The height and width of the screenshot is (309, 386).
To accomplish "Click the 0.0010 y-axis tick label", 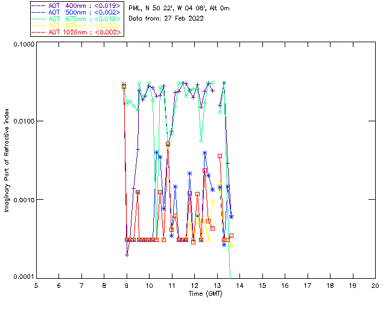I will point(22,200).
